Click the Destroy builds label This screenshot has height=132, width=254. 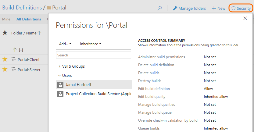point(150,81)
